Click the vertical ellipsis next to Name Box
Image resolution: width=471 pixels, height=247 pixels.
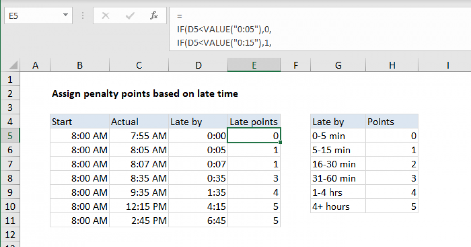tap(83, 16)
